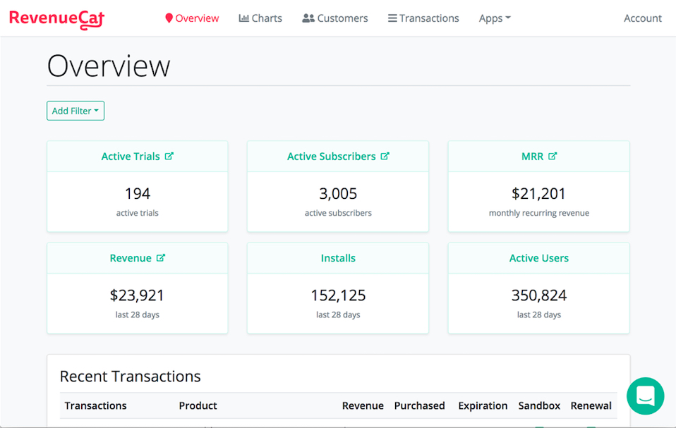
Task: Click the Recent Transactions heading
Action: [x=131, y=377]
